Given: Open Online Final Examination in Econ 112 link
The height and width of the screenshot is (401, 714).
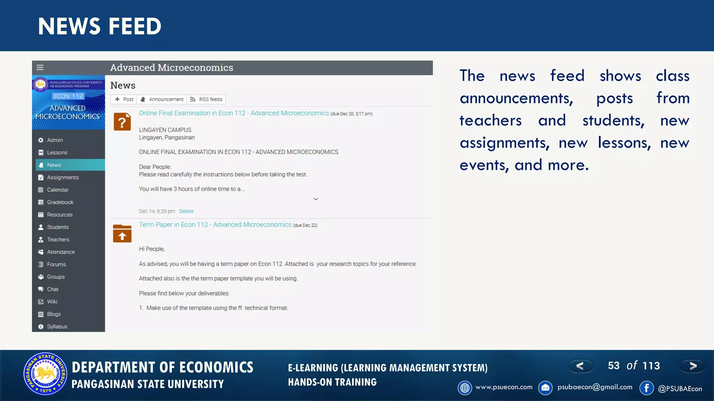Looking at the screenshot, I should [x=234, y=113].
